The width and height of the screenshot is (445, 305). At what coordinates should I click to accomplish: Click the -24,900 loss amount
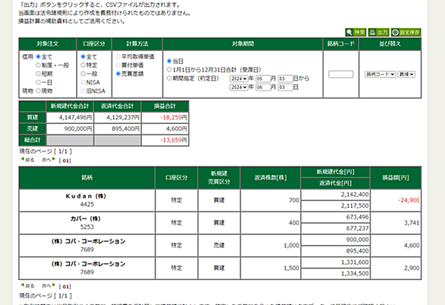(x=409, y=200)
